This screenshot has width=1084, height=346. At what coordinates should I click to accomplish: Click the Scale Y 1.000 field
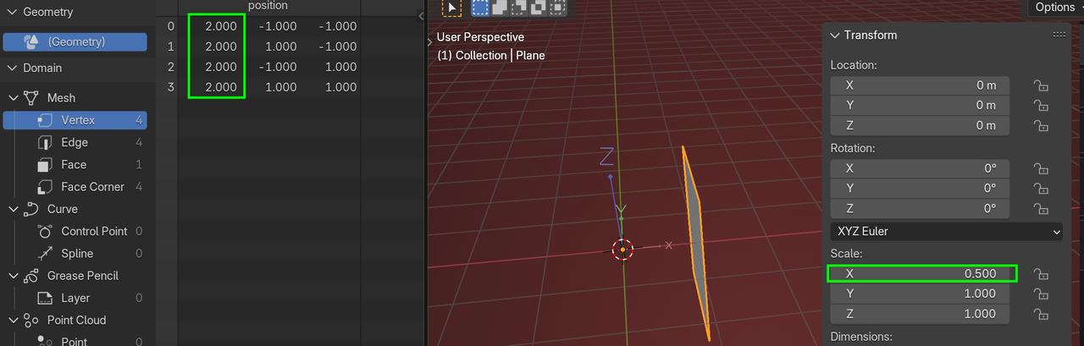[920, 294]
